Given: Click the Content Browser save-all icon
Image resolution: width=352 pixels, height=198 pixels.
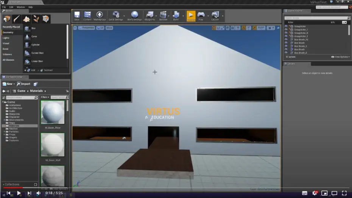Looking at the screenshot, I should 36,84.
